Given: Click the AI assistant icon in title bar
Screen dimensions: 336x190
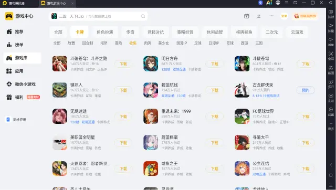Looking at the screenshot, I should click(x=269, y=3).
